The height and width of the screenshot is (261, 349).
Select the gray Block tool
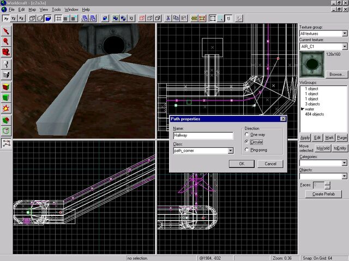[x=6, y=75]
